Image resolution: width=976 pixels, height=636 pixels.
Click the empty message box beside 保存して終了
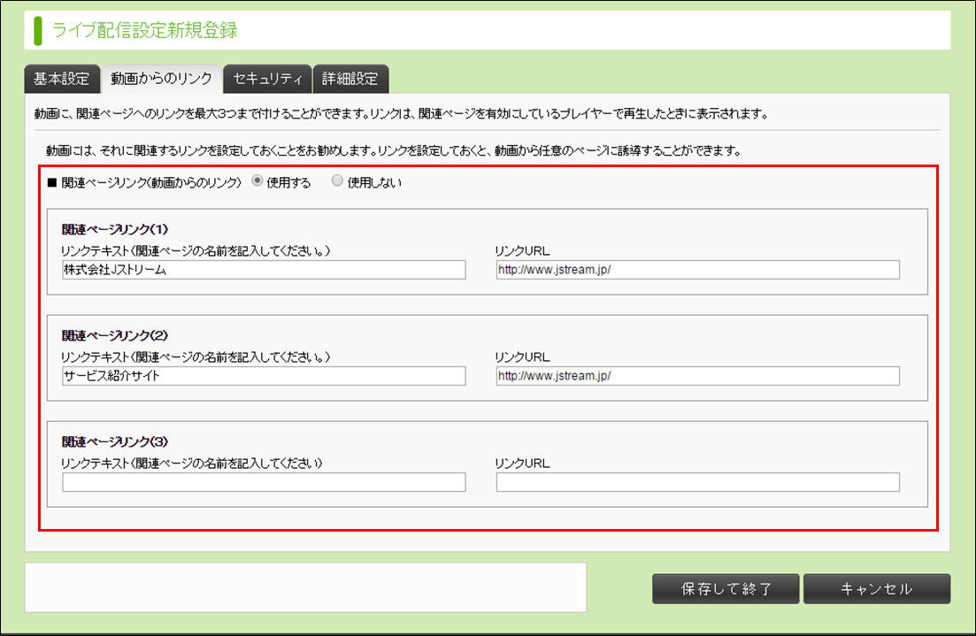pos(305,587)
